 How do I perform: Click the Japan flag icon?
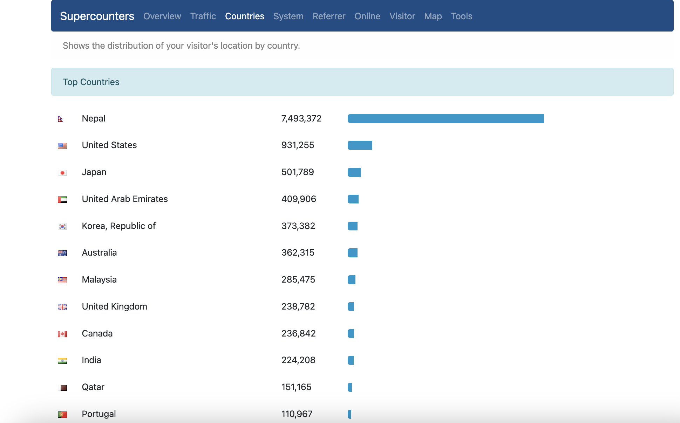[x=62, y=173]
